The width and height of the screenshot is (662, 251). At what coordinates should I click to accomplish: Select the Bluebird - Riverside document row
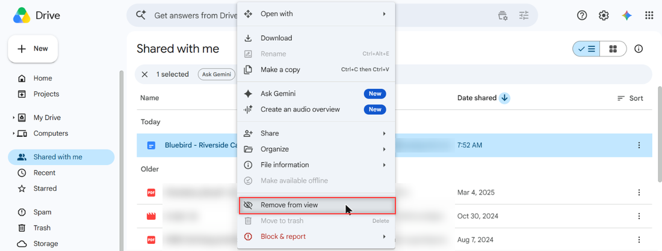394,145
